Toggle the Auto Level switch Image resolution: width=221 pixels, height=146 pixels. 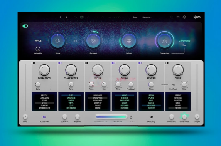click(44, 117)
